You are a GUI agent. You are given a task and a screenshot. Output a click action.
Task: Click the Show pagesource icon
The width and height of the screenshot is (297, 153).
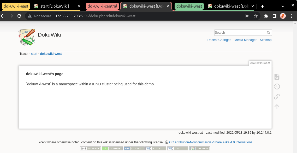277,77
